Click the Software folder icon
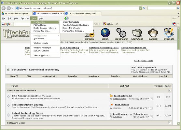This screenshot has width=181, height=130. point(137,34)
